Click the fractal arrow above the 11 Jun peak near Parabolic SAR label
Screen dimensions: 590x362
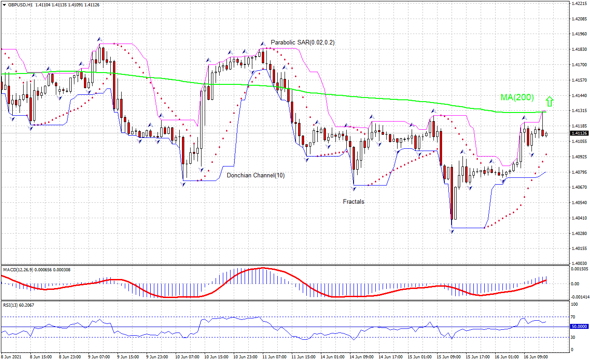(x=262, y=44)
